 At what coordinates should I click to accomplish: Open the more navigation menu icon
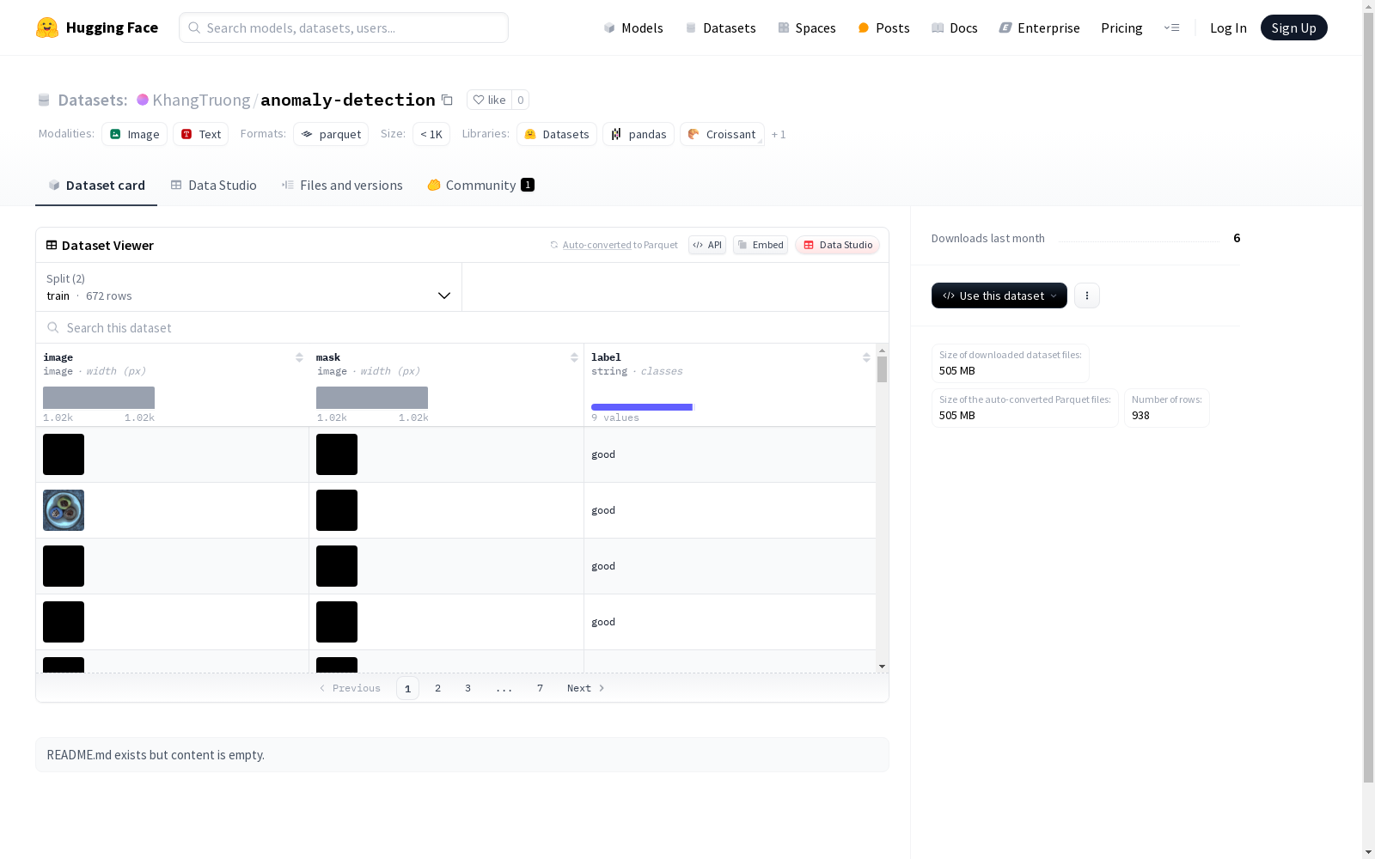[1171, 27]
